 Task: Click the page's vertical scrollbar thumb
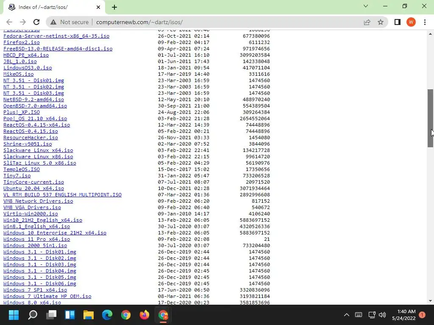pos(430,118)
